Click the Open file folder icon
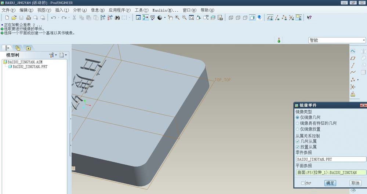This screenshot has width=367, height=194. (x=14, y=18)
